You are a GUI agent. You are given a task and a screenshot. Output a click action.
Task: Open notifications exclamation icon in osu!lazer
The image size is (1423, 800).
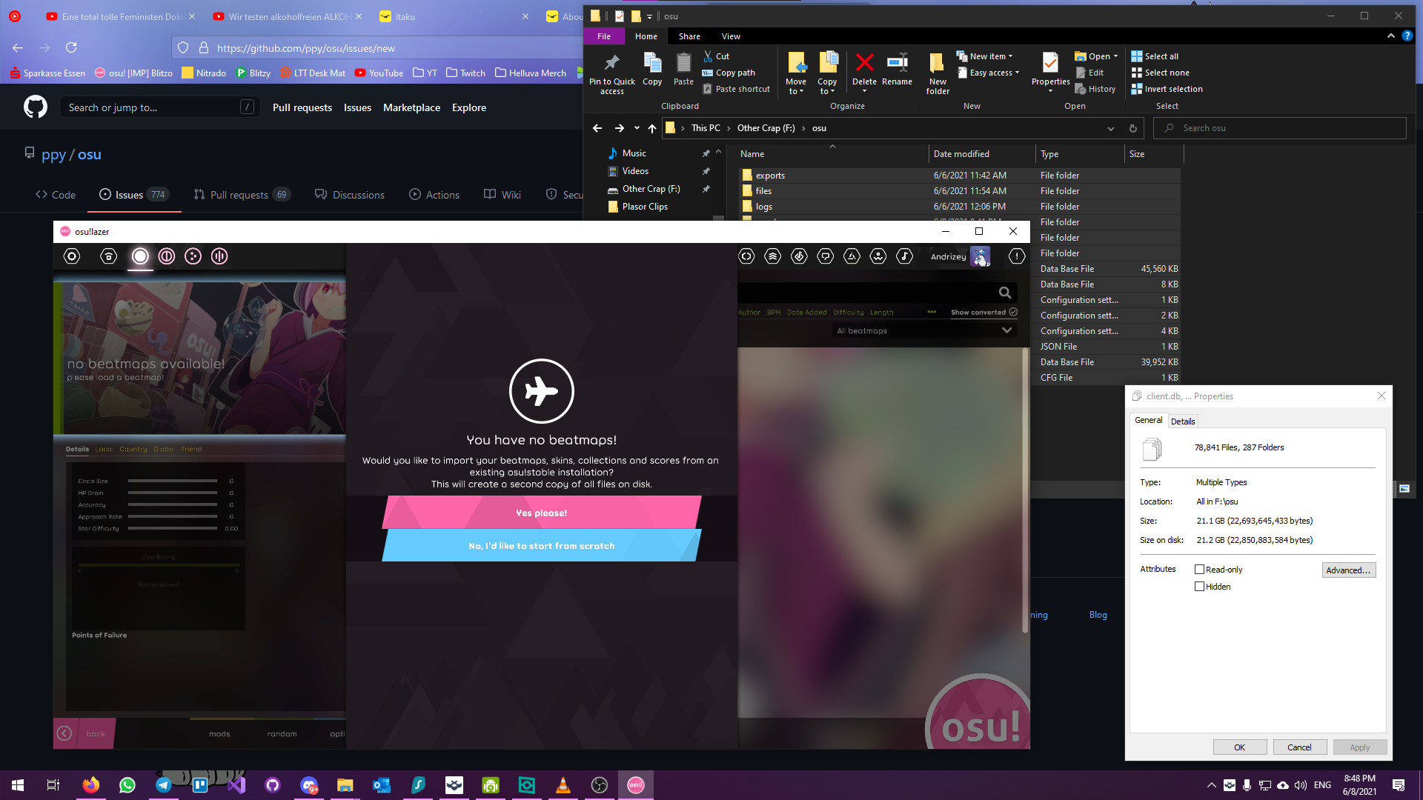1017,256
